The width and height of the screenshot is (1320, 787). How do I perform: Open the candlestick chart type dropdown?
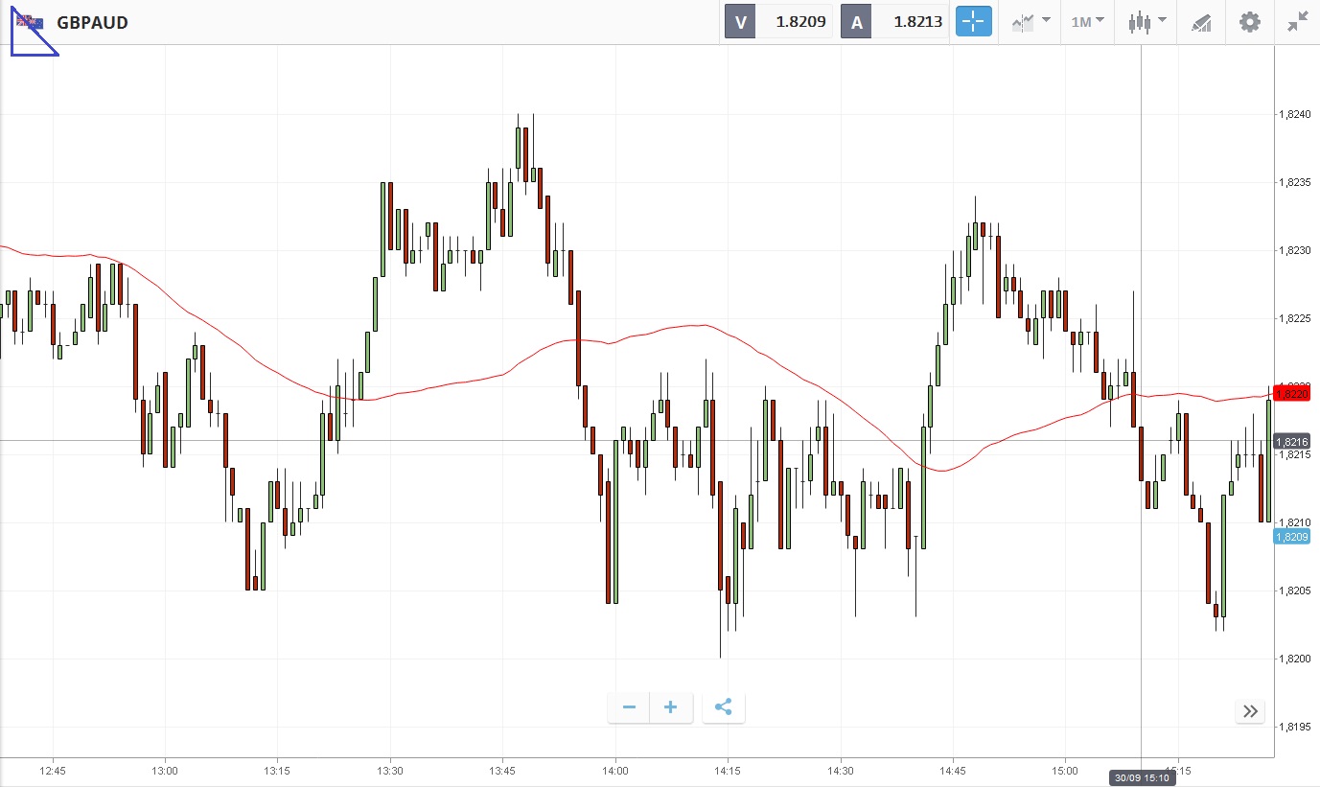tap(1146, 22)
